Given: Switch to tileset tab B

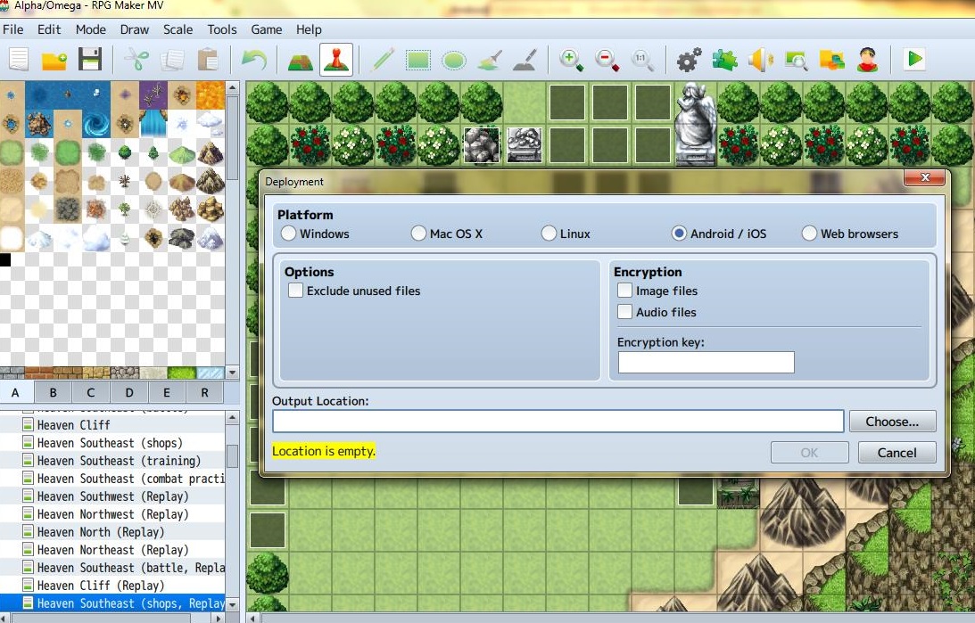Looking at the screenshot, I should point(53,392).
